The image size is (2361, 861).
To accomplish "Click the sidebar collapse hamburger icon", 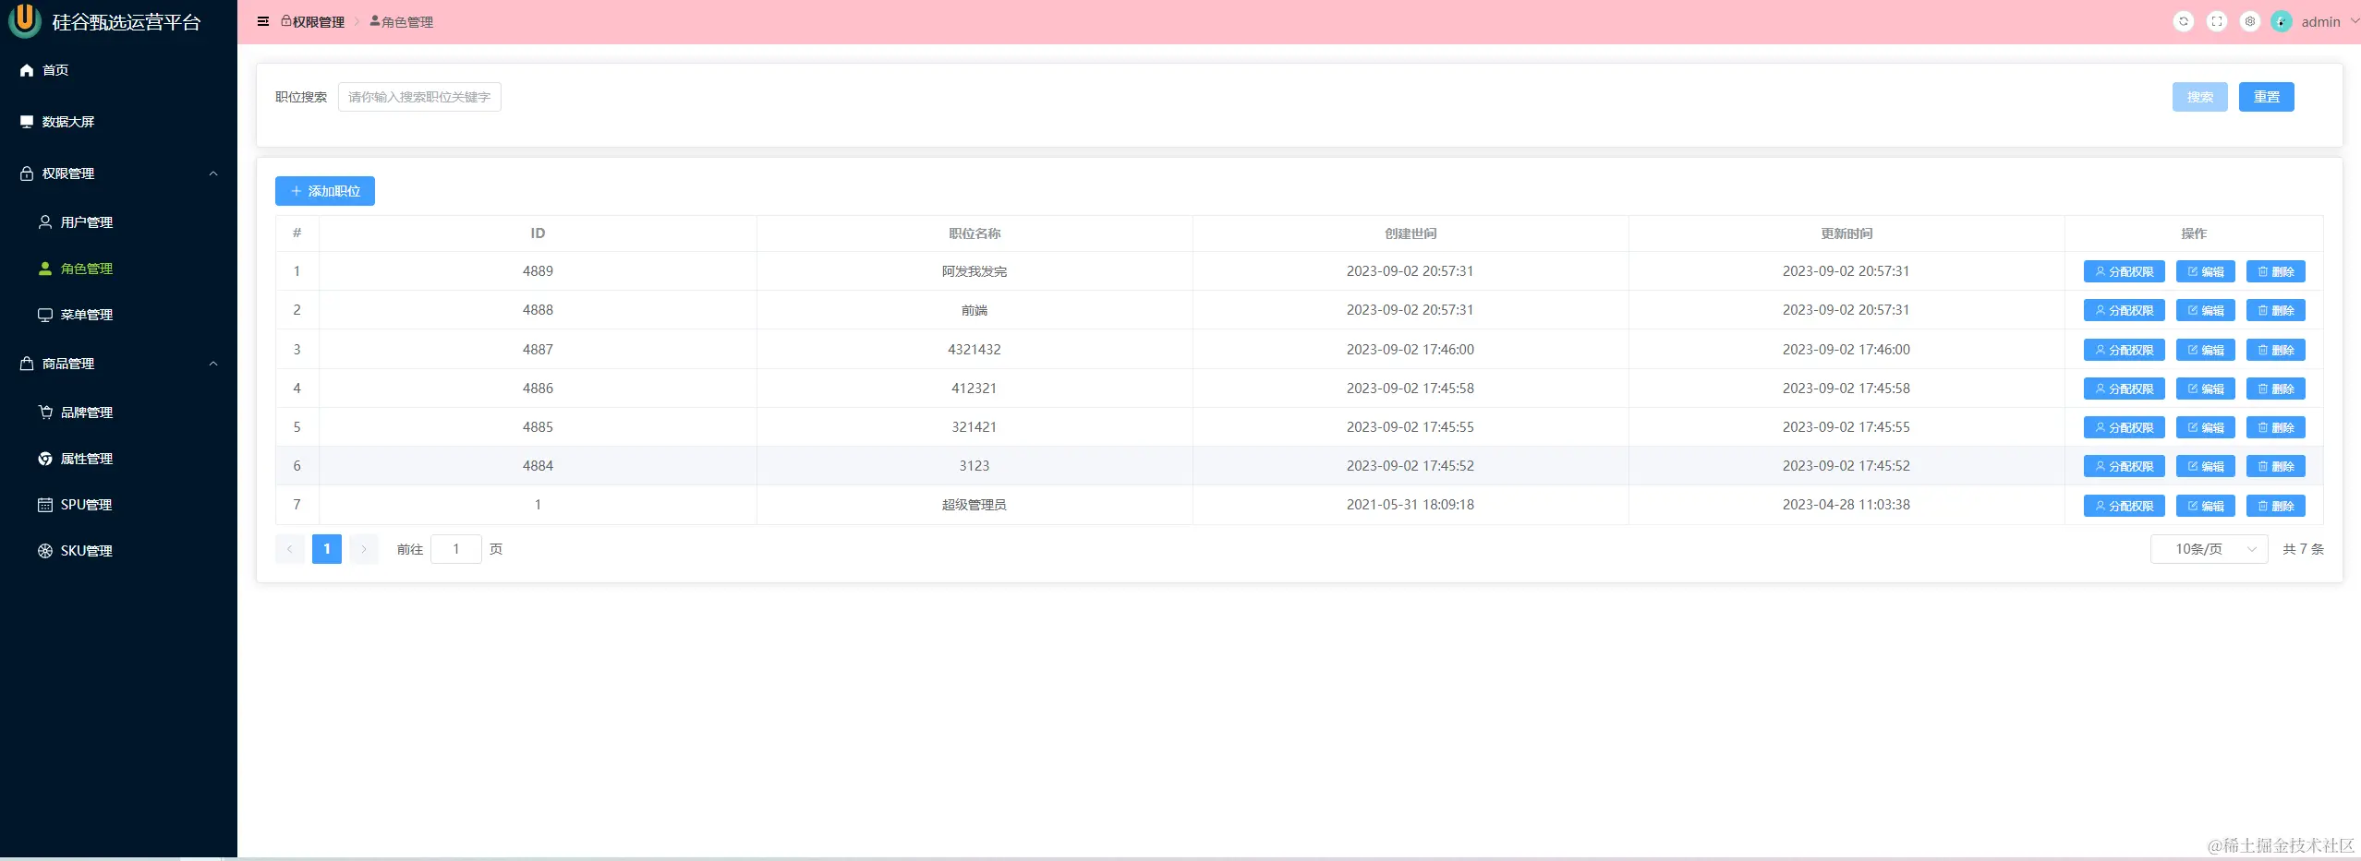I will coord(263,21).
